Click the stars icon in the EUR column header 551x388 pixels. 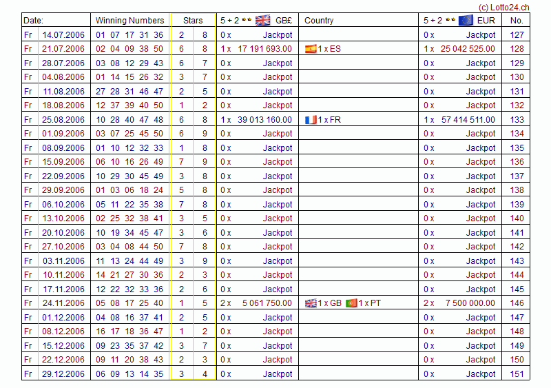pyautogui.click(x=450, y=20)
